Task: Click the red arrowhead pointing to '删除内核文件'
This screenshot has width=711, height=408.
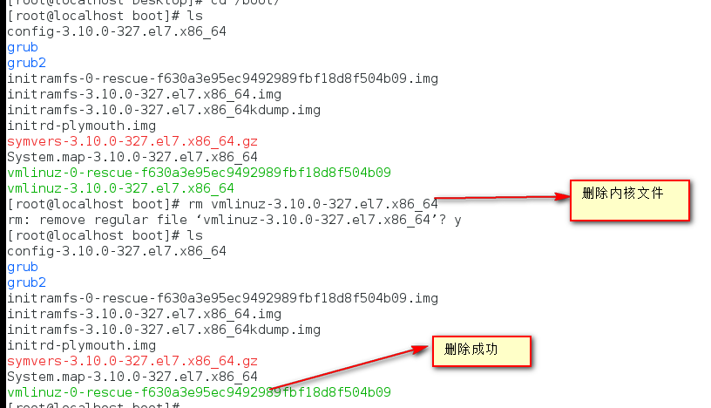Action: click(562, 196)
